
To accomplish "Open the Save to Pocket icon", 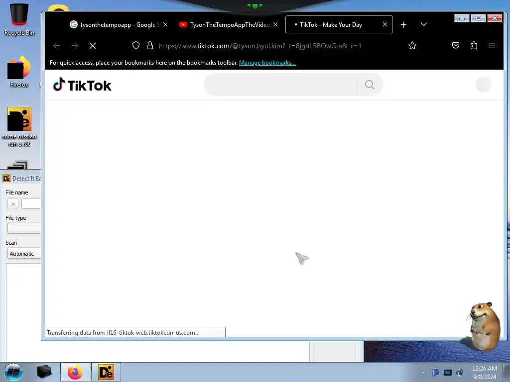I will [456, 45].
